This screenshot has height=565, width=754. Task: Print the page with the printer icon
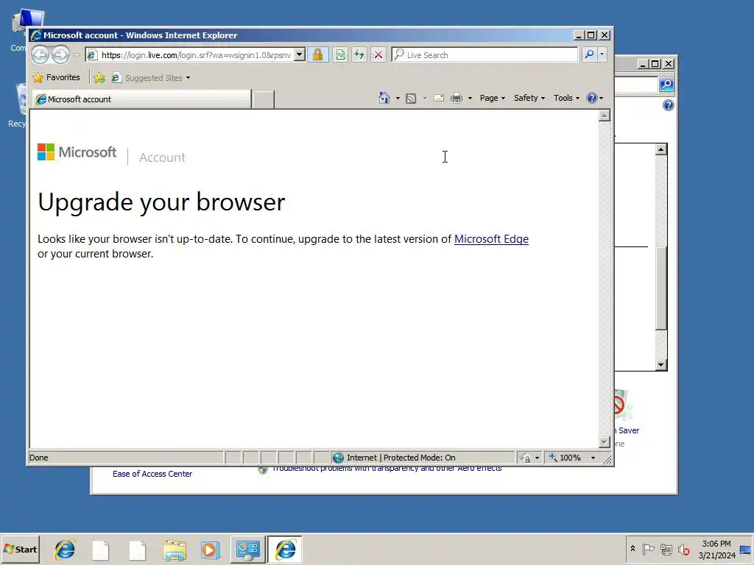[x=456, y=98]
